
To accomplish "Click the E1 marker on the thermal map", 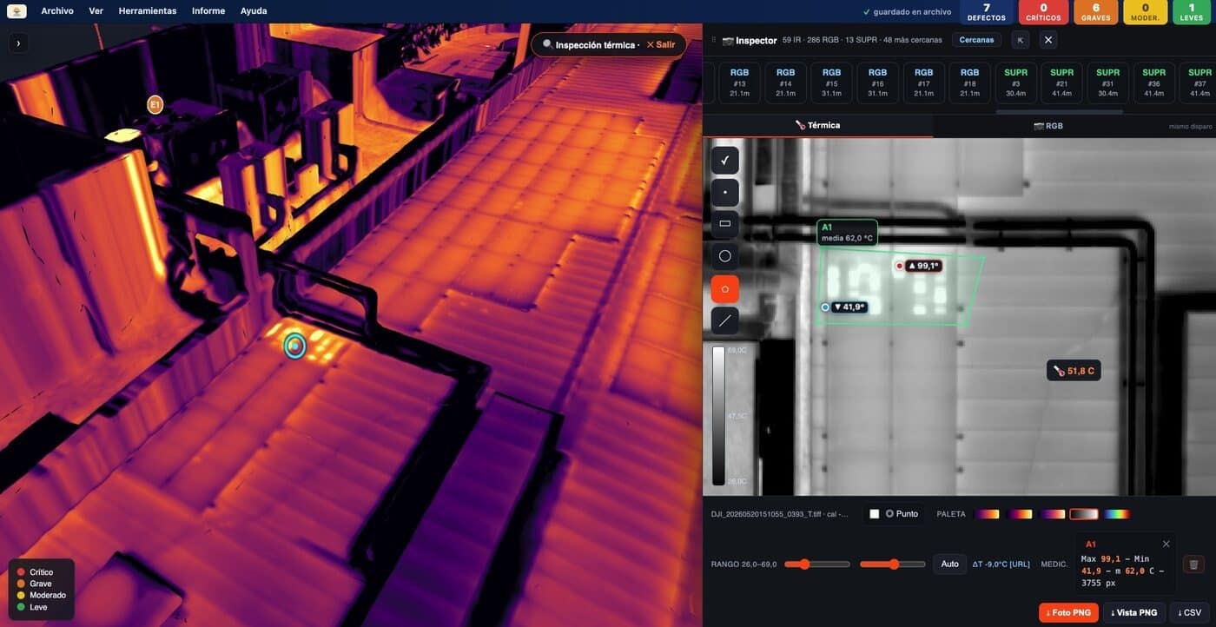I will [x=155, y=105].
